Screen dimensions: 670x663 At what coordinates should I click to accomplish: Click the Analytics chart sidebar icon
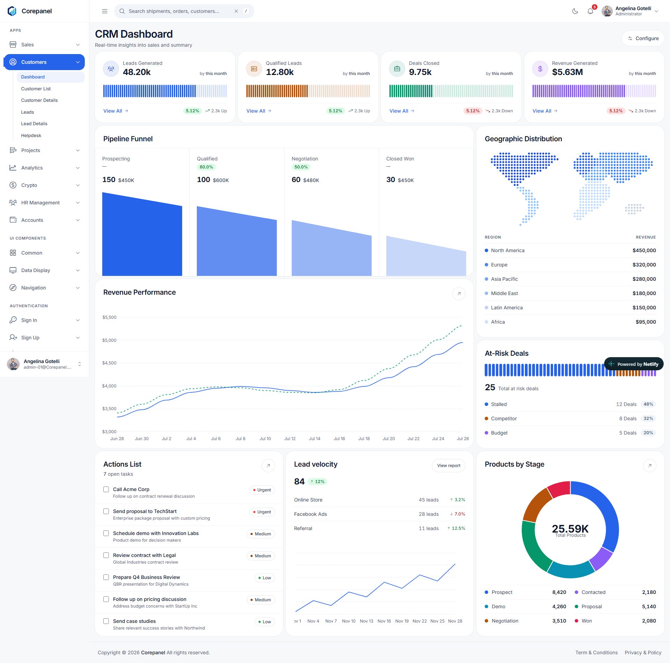tap(13, 168)
